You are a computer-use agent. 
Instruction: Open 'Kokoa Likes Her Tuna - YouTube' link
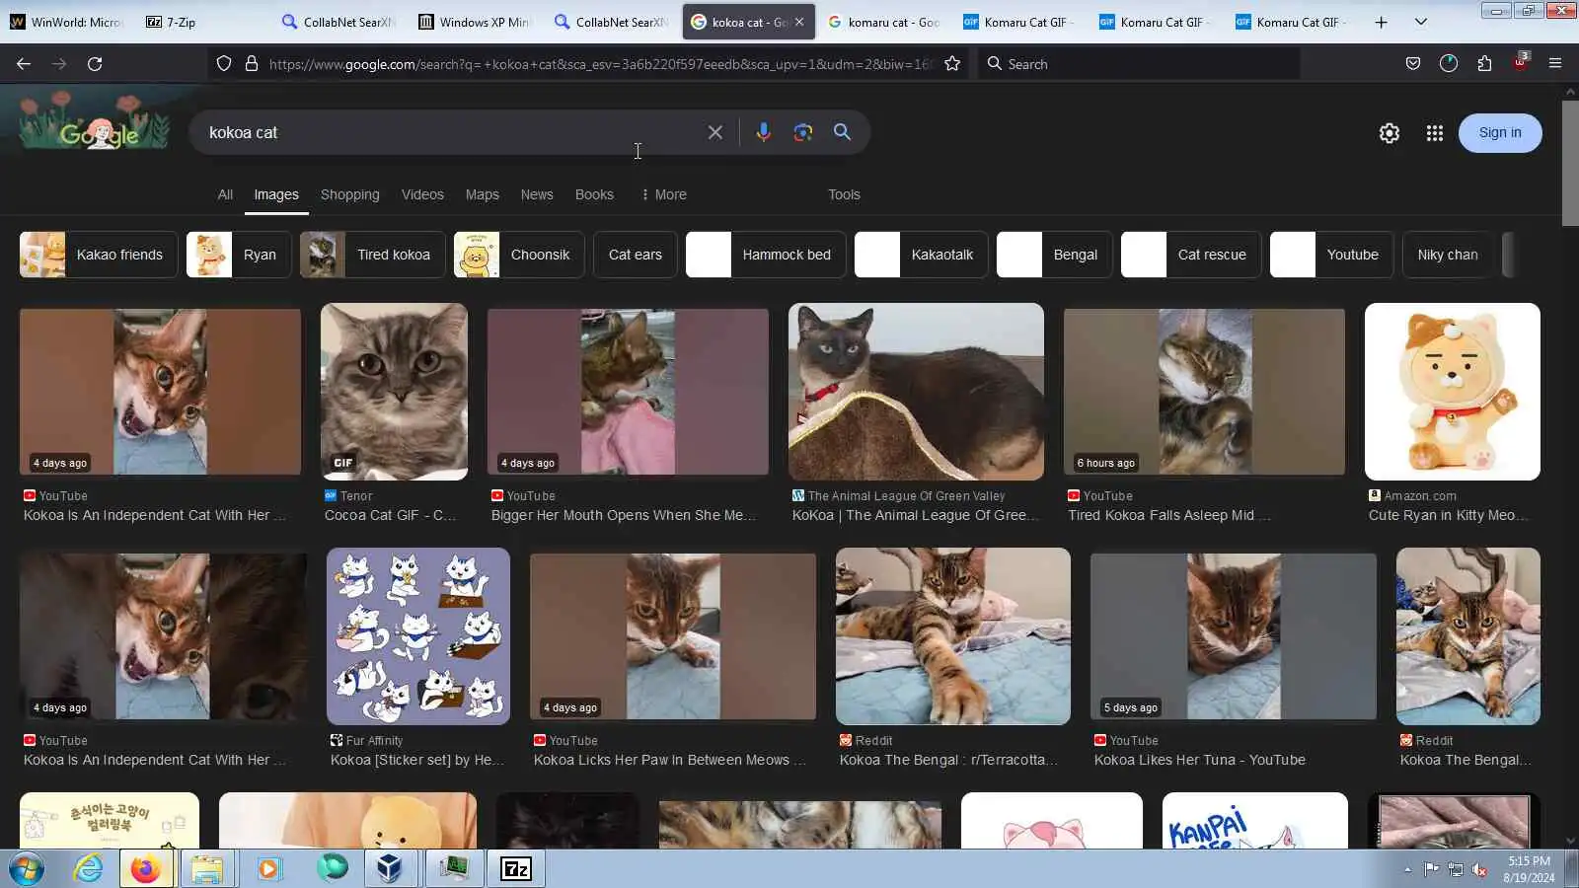pyautogui.click(x=1200, y=760)
